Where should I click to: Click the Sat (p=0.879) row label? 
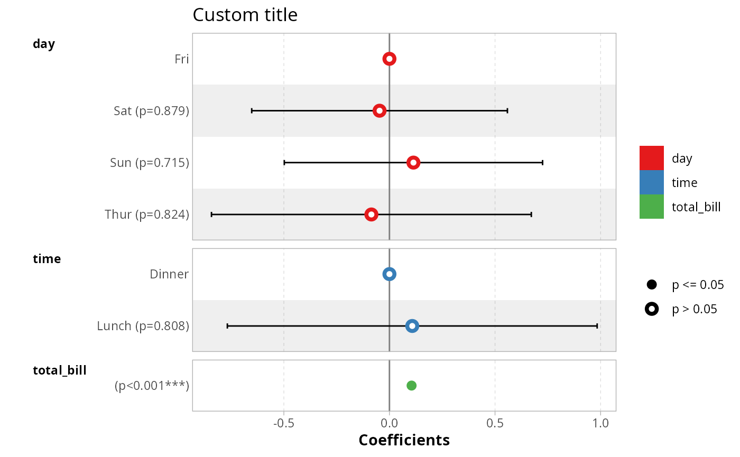click(151, 111)
